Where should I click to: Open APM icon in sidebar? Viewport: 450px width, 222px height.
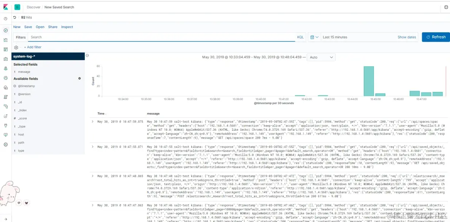pyautogui.click(x=5, y=106)
